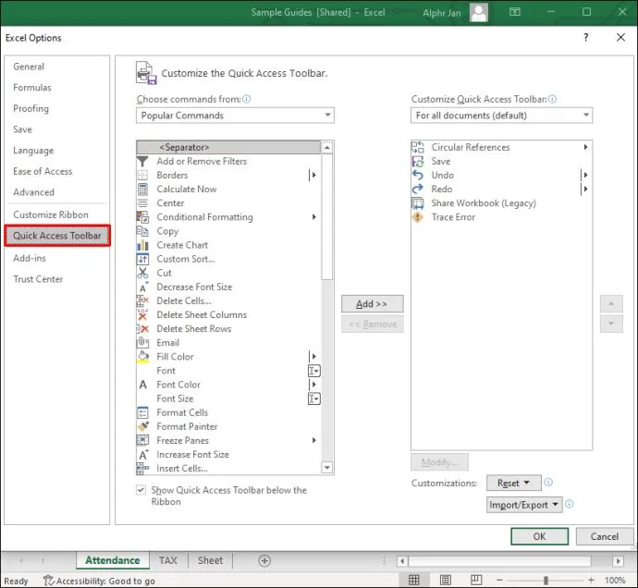Expand the Borders submenu arrow

[313, 176]
